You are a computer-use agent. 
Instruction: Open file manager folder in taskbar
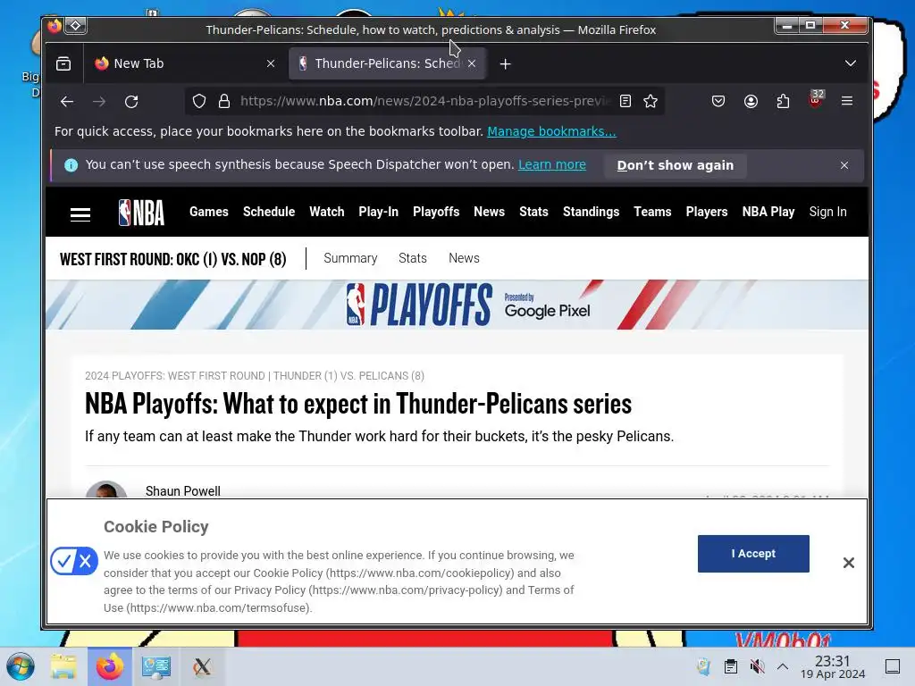tap(63, 666)
